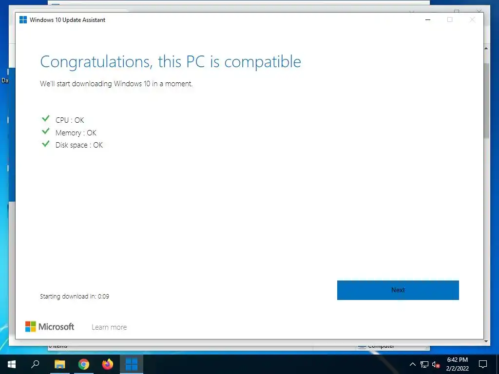Select the 'Disk space : OK' text

(79, 145)
